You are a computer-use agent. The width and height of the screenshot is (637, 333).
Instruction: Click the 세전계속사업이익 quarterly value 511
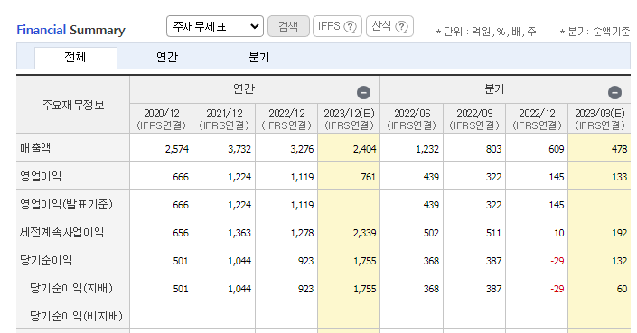click(x=494, y=233)
